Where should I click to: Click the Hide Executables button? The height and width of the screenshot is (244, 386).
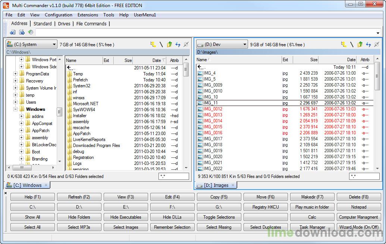pyautogui.click(x=126, y=217)
